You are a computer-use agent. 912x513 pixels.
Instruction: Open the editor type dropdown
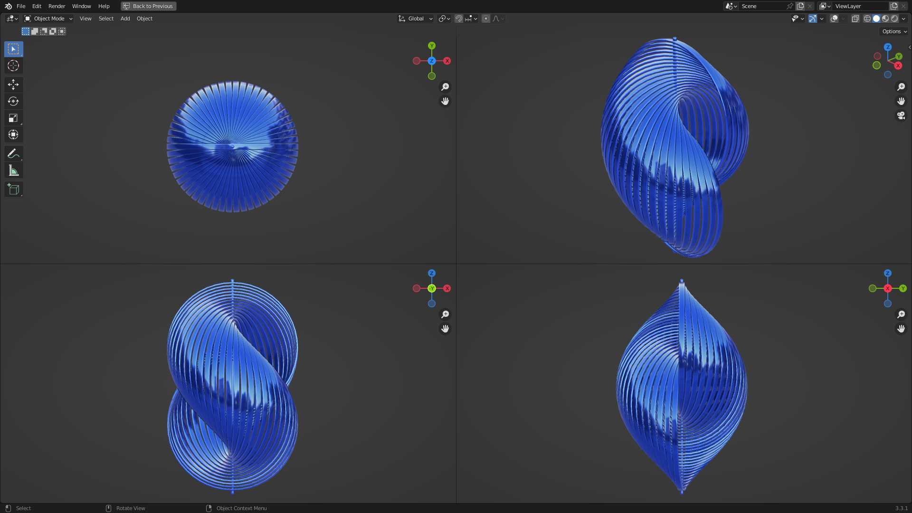tap(12, 19)
